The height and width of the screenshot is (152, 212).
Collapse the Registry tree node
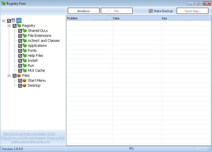coord(9,26)
